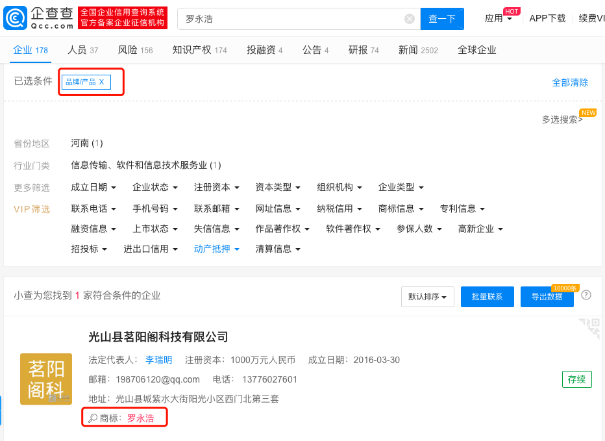This screenshot has height=441, width=605.
Task: Click the magnifier icon beside 商标
Action: point(93,418)
